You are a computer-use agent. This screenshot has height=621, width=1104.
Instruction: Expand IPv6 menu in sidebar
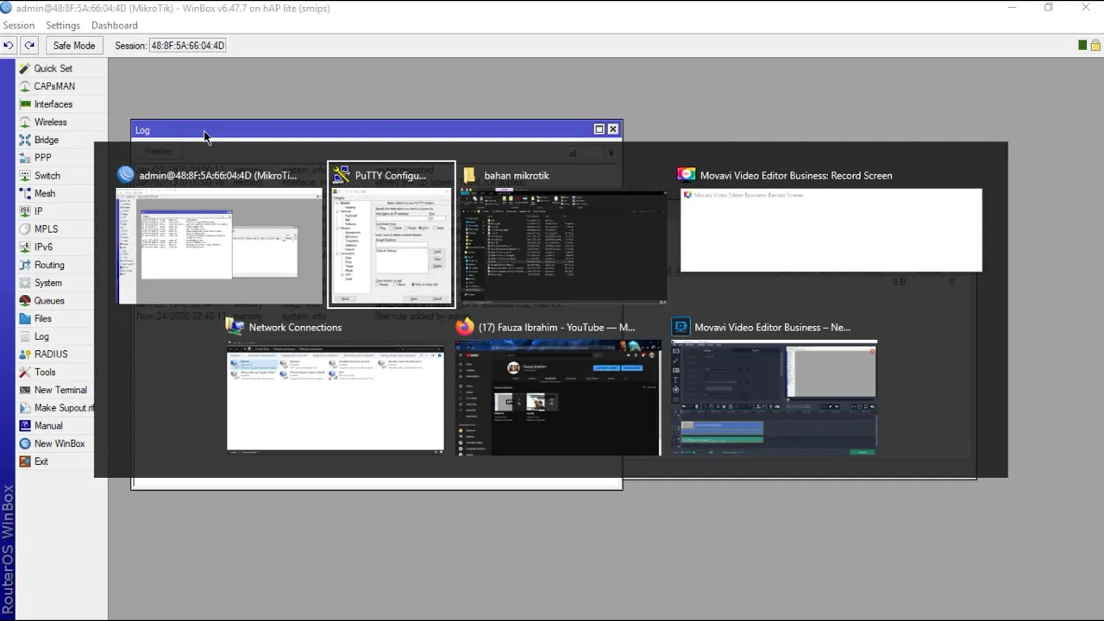point(43,248)
